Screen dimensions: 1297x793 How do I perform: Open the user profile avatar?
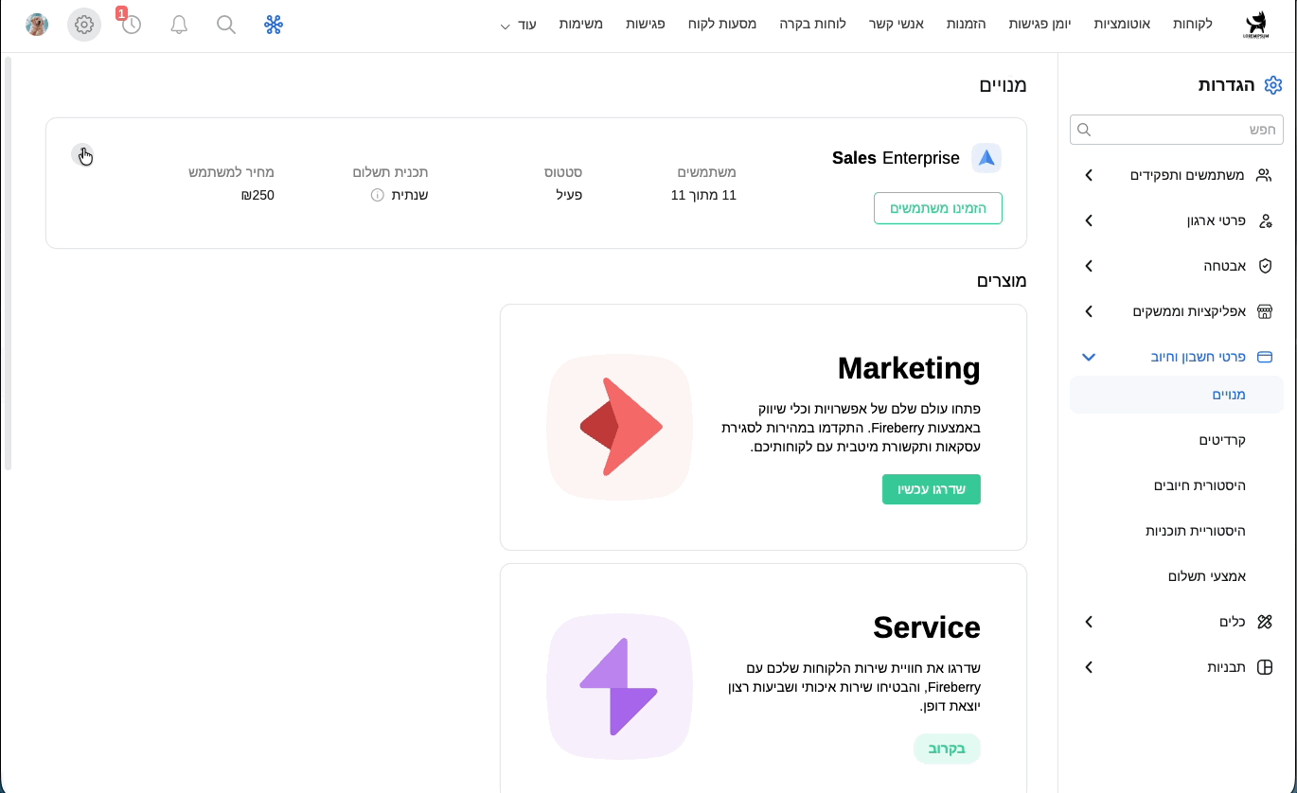(37, 25)
